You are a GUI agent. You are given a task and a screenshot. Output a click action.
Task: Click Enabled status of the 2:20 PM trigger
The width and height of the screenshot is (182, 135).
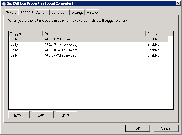pos(154,39)
